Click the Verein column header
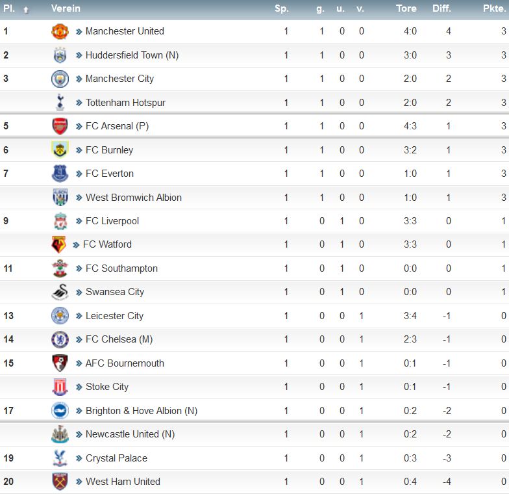Screen dimensions: 509x494 [66, 8]
